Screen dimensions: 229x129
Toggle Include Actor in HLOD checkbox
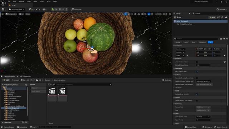pyautogui.click(x=197, y=94)
